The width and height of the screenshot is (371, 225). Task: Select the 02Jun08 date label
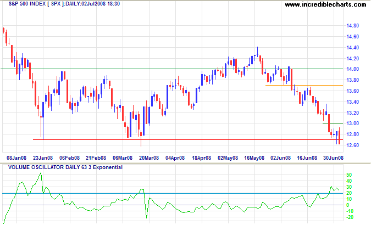[281, 158]
